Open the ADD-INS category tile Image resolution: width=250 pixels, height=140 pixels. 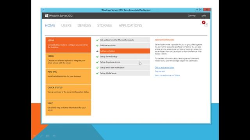68,76
